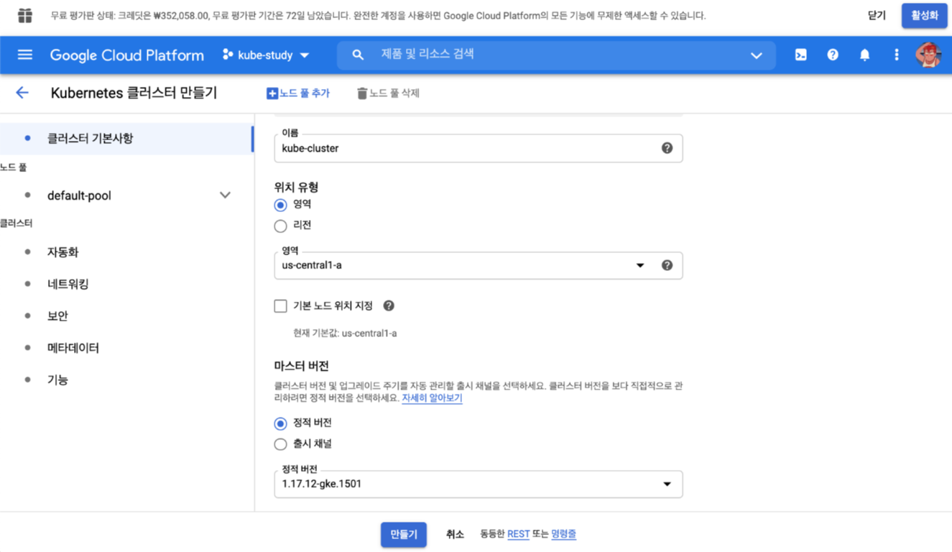This screenshot has width=952, height=552.
Task: Click the 마스터 버전 heading
Action: tap(302, 366)
